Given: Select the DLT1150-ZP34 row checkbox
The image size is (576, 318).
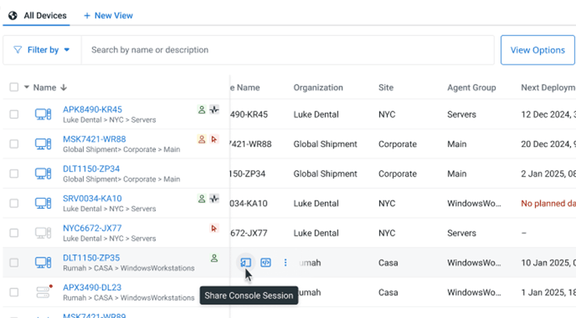Looking at the screenshot, I should [14, 174].
